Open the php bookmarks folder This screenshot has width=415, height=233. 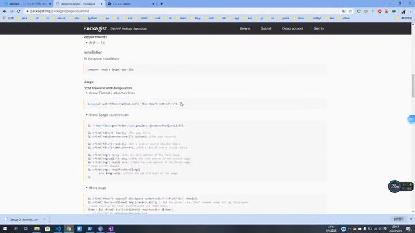click(x=75, y=18)
